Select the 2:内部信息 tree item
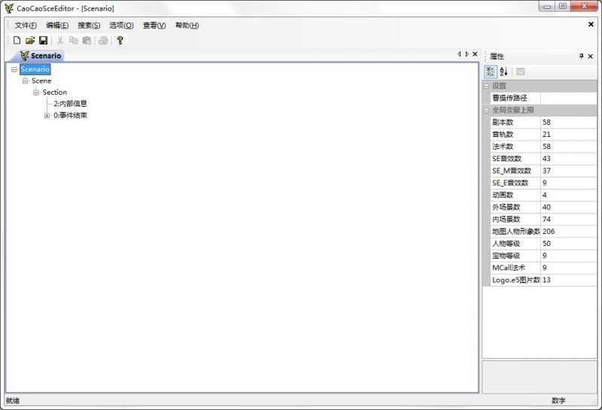The width and height of the screenshot is (602, 410). click(70, 104)
